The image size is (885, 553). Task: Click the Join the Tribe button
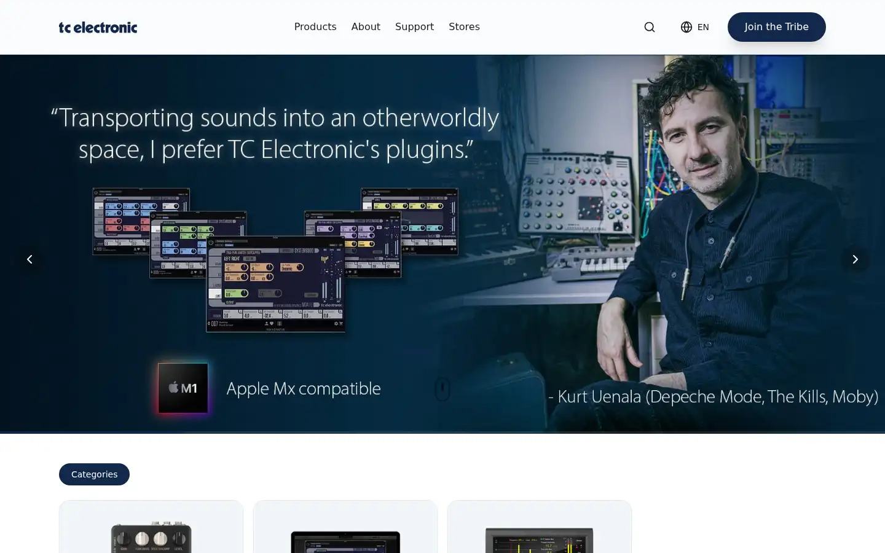coord(776,27)
